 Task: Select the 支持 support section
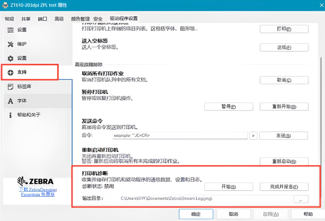tap(30, 72)
